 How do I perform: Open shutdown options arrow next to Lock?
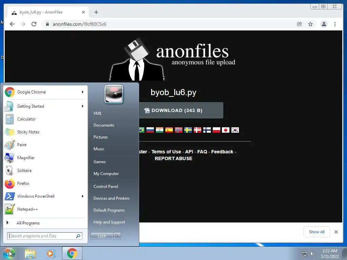(117, 236)
